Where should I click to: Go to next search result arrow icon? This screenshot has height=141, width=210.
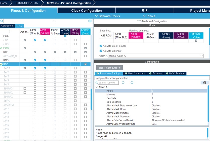(x=132, y=83)
